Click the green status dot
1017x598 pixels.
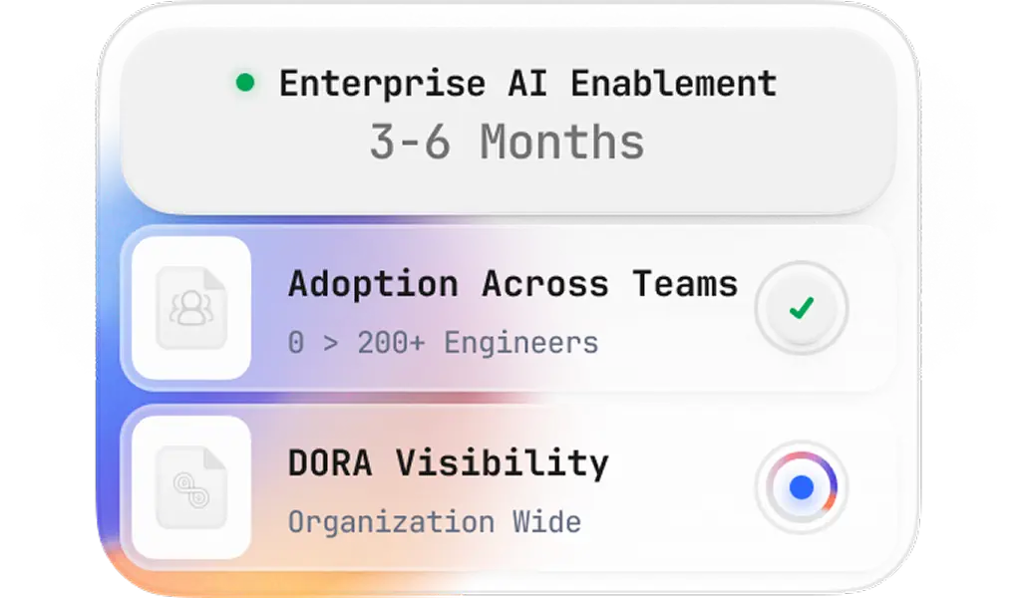244,84
